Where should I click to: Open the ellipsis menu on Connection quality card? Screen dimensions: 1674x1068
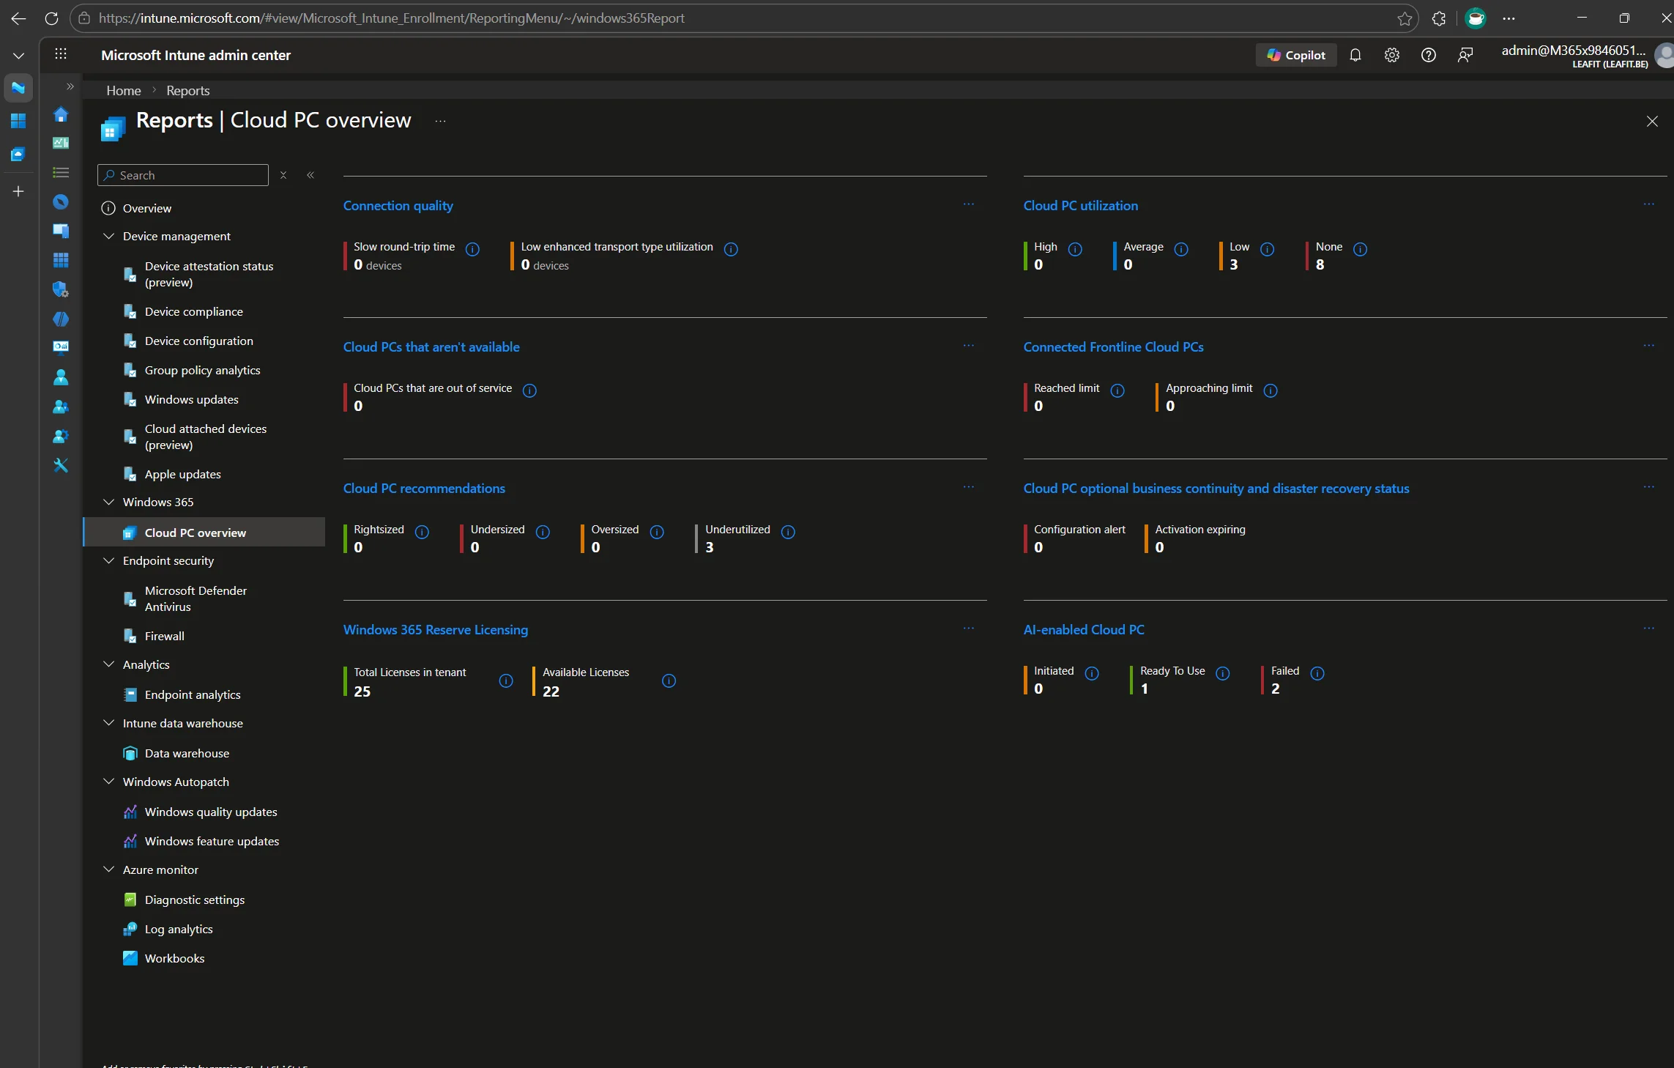pyautogui.click(x=969, y=205)
